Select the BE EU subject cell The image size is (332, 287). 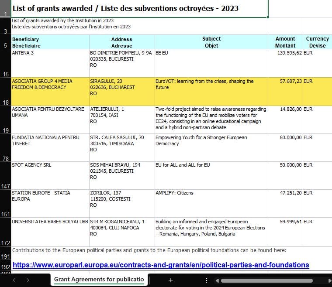point(211,63)
